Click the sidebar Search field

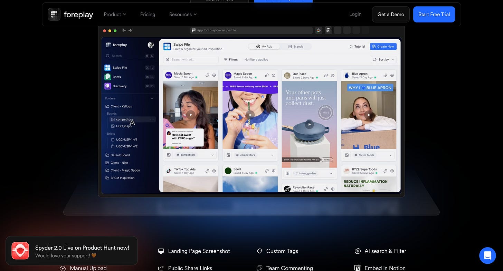130,56
